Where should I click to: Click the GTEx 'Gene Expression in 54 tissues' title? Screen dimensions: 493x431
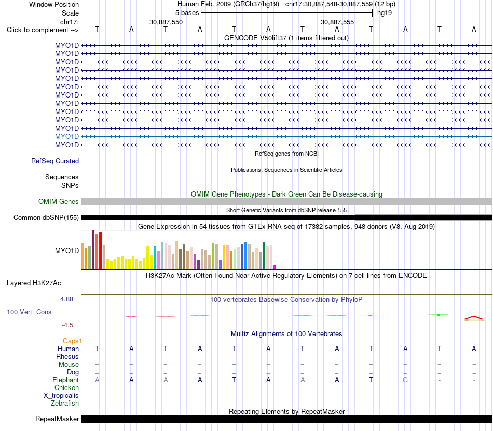(286, 227)
